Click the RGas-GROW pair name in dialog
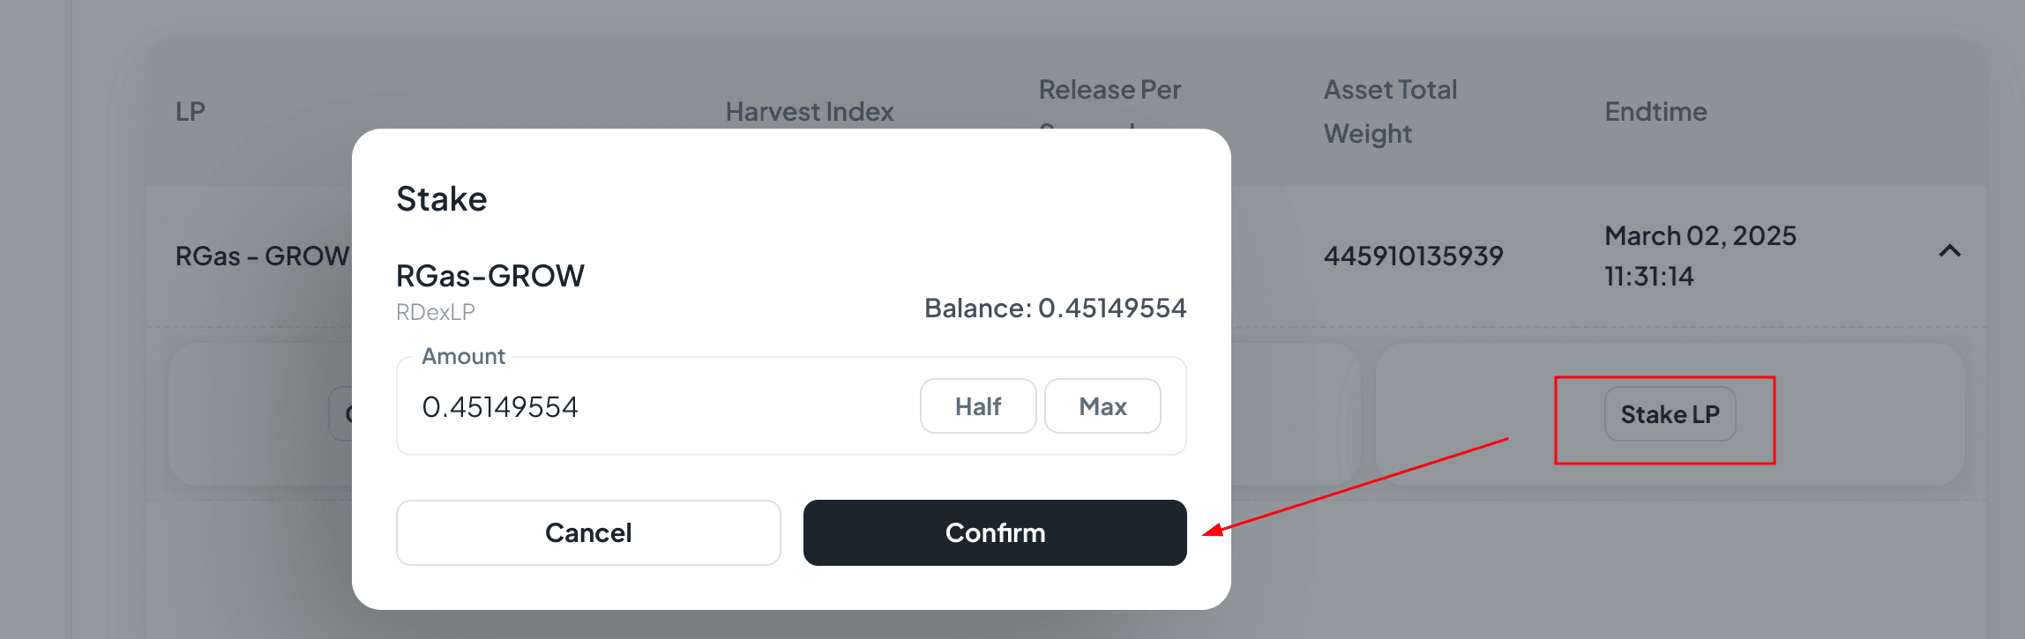Screen dimensions: 2025x639 pyautogui.click(x=489, y=276)
